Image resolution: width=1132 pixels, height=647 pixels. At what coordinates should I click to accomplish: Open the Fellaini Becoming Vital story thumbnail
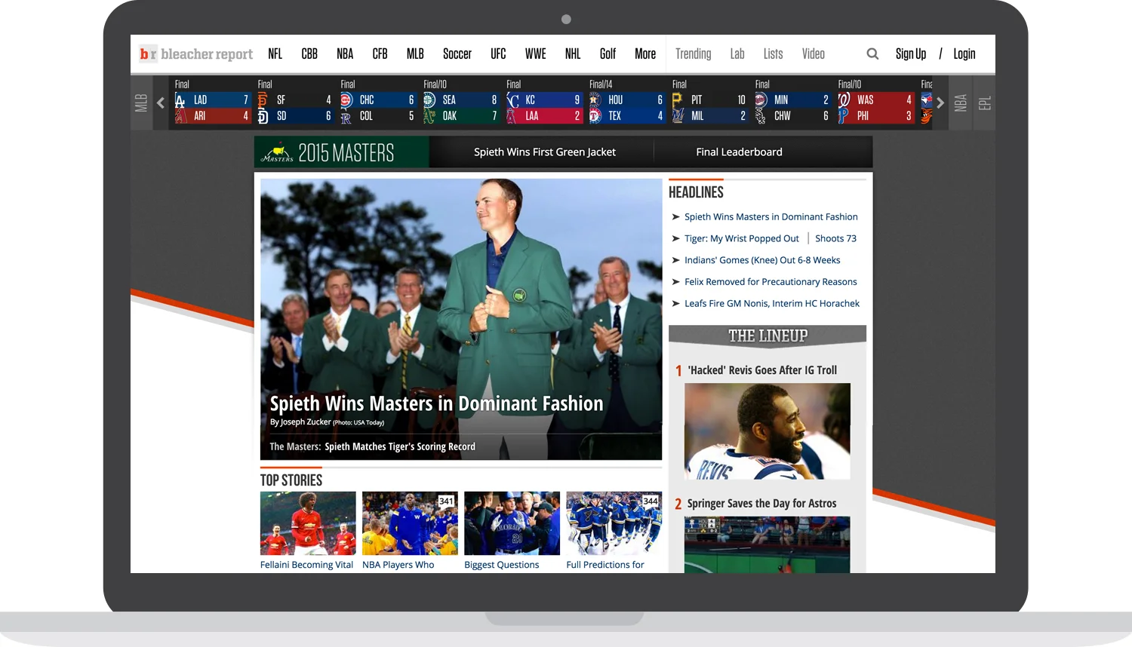(x=308, y=523)
